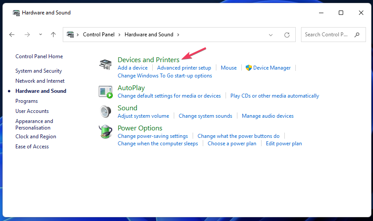Open Change when the computer sleeps
The width and height of the screenshot is (373, 221).
(x=158, y=144)
